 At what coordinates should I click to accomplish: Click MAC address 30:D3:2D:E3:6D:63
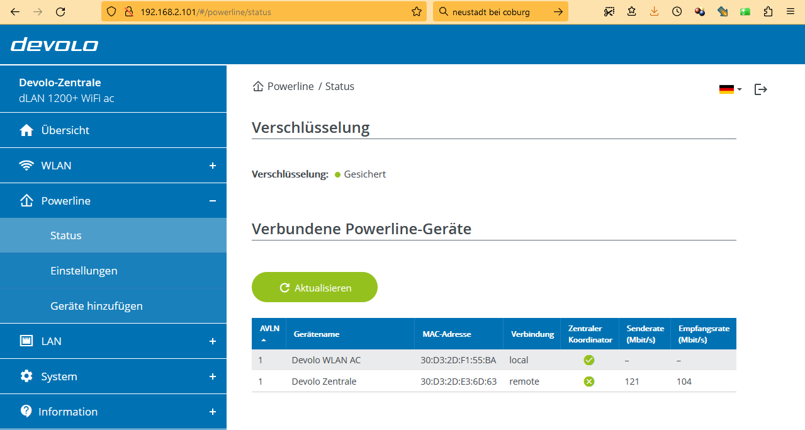point(458,382)
